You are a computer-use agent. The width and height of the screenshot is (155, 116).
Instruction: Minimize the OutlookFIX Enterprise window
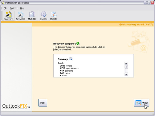point(145,3)
